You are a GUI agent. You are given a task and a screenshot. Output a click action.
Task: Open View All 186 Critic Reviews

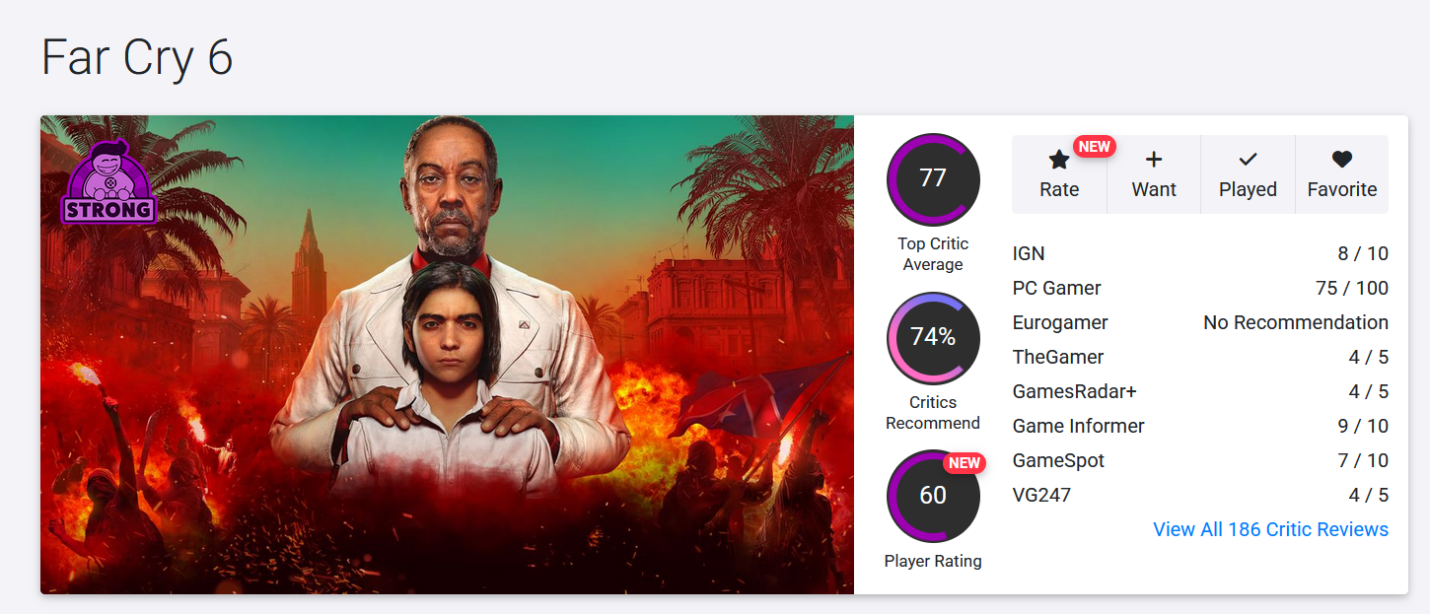click(x=1270, y=529)
